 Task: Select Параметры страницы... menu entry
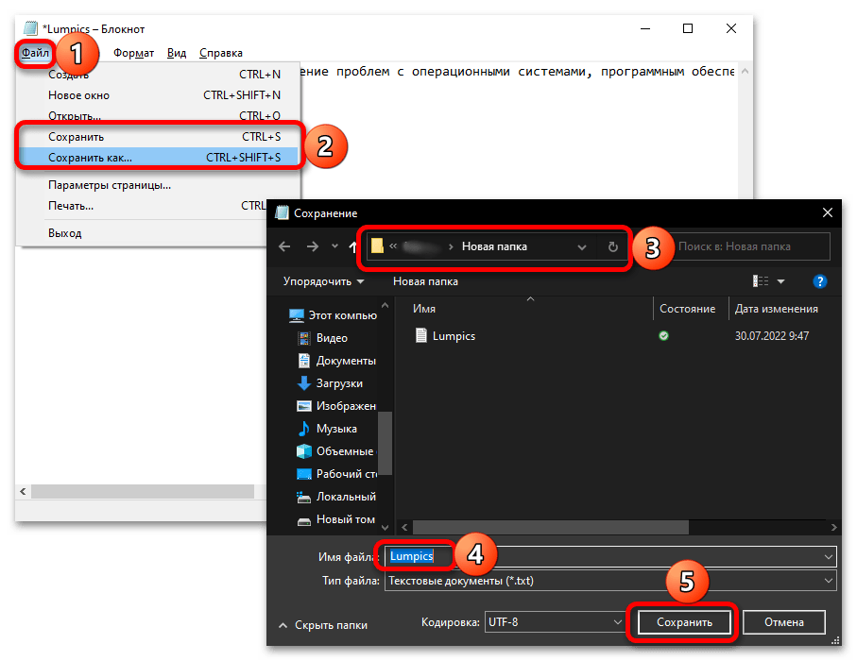tap(109, 185)
